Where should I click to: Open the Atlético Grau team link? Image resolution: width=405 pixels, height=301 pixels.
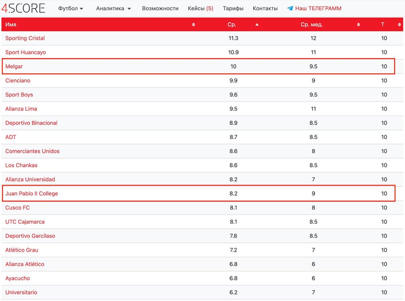coord(22,250)
